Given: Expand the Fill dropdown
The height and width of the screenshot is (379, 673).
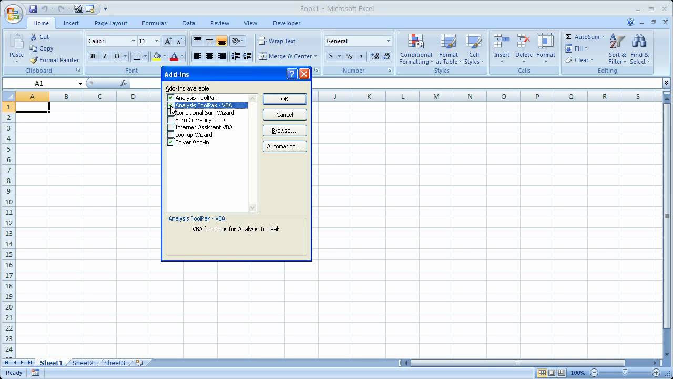Looking at the screenshot, I should pos(585,48).
